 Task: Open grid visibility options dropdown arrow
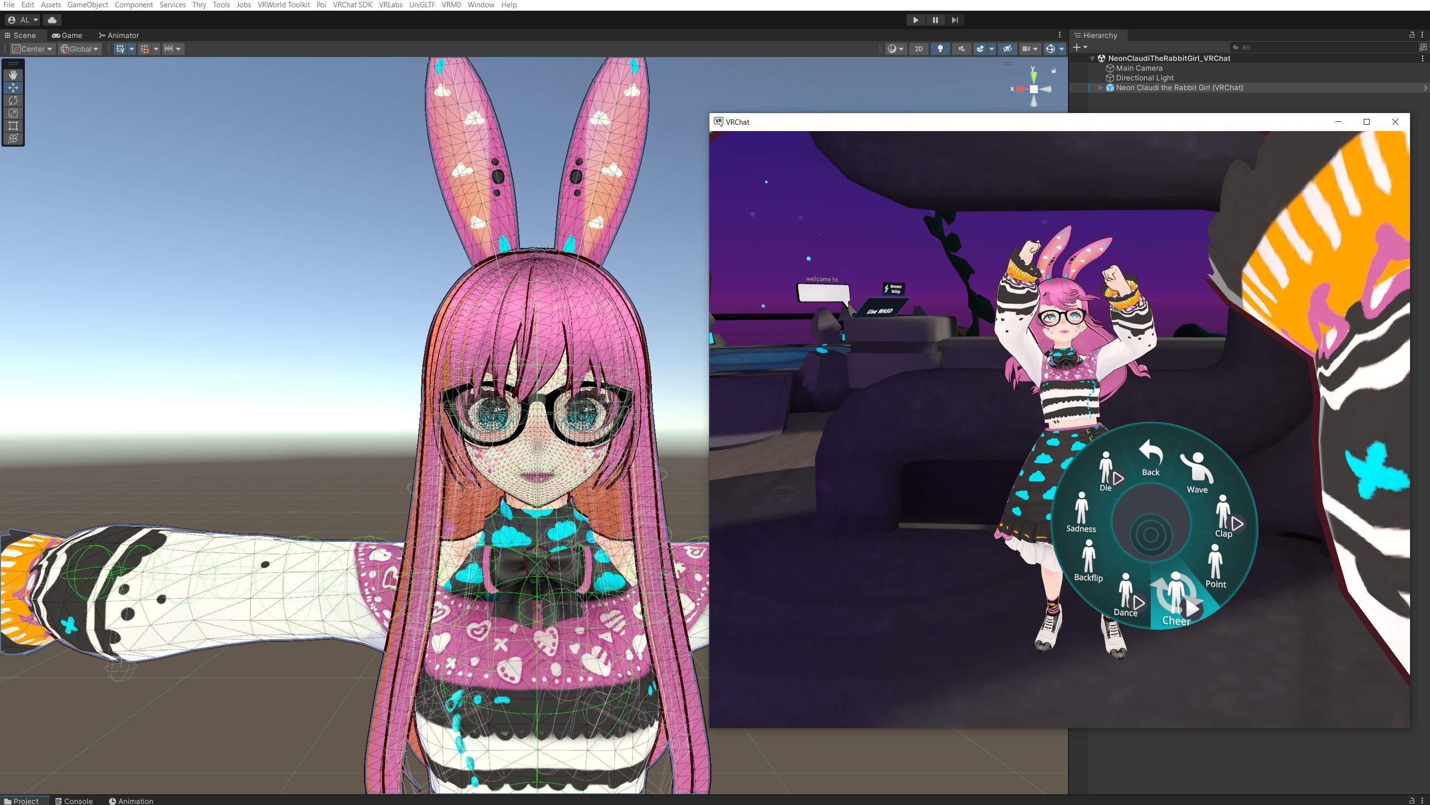click(132, 49)
